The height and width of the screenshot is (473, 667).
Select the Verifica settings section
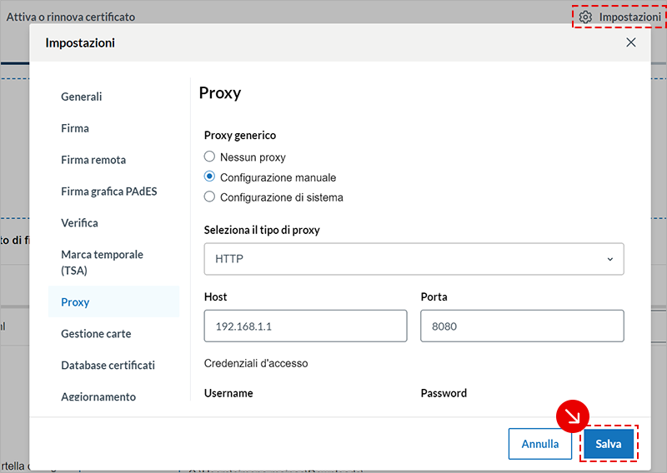(x=79, y=223)
